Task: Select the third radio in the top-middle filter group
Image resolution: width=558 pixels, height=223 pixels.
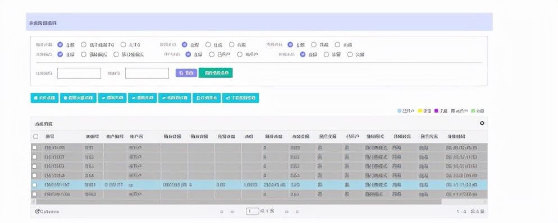Action: click(232, 45)
